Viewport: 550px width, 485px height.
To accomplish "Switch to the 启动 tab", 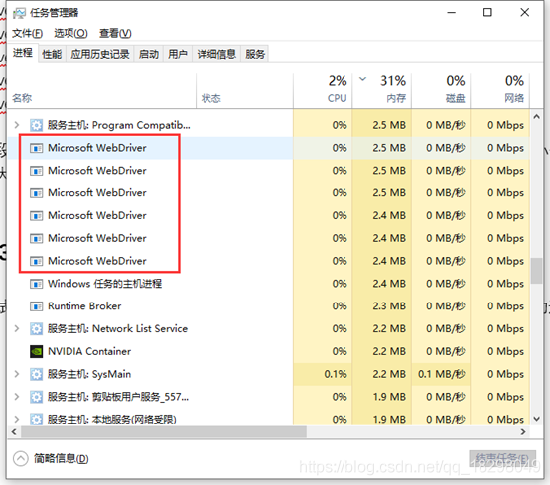I will point(148,54).
